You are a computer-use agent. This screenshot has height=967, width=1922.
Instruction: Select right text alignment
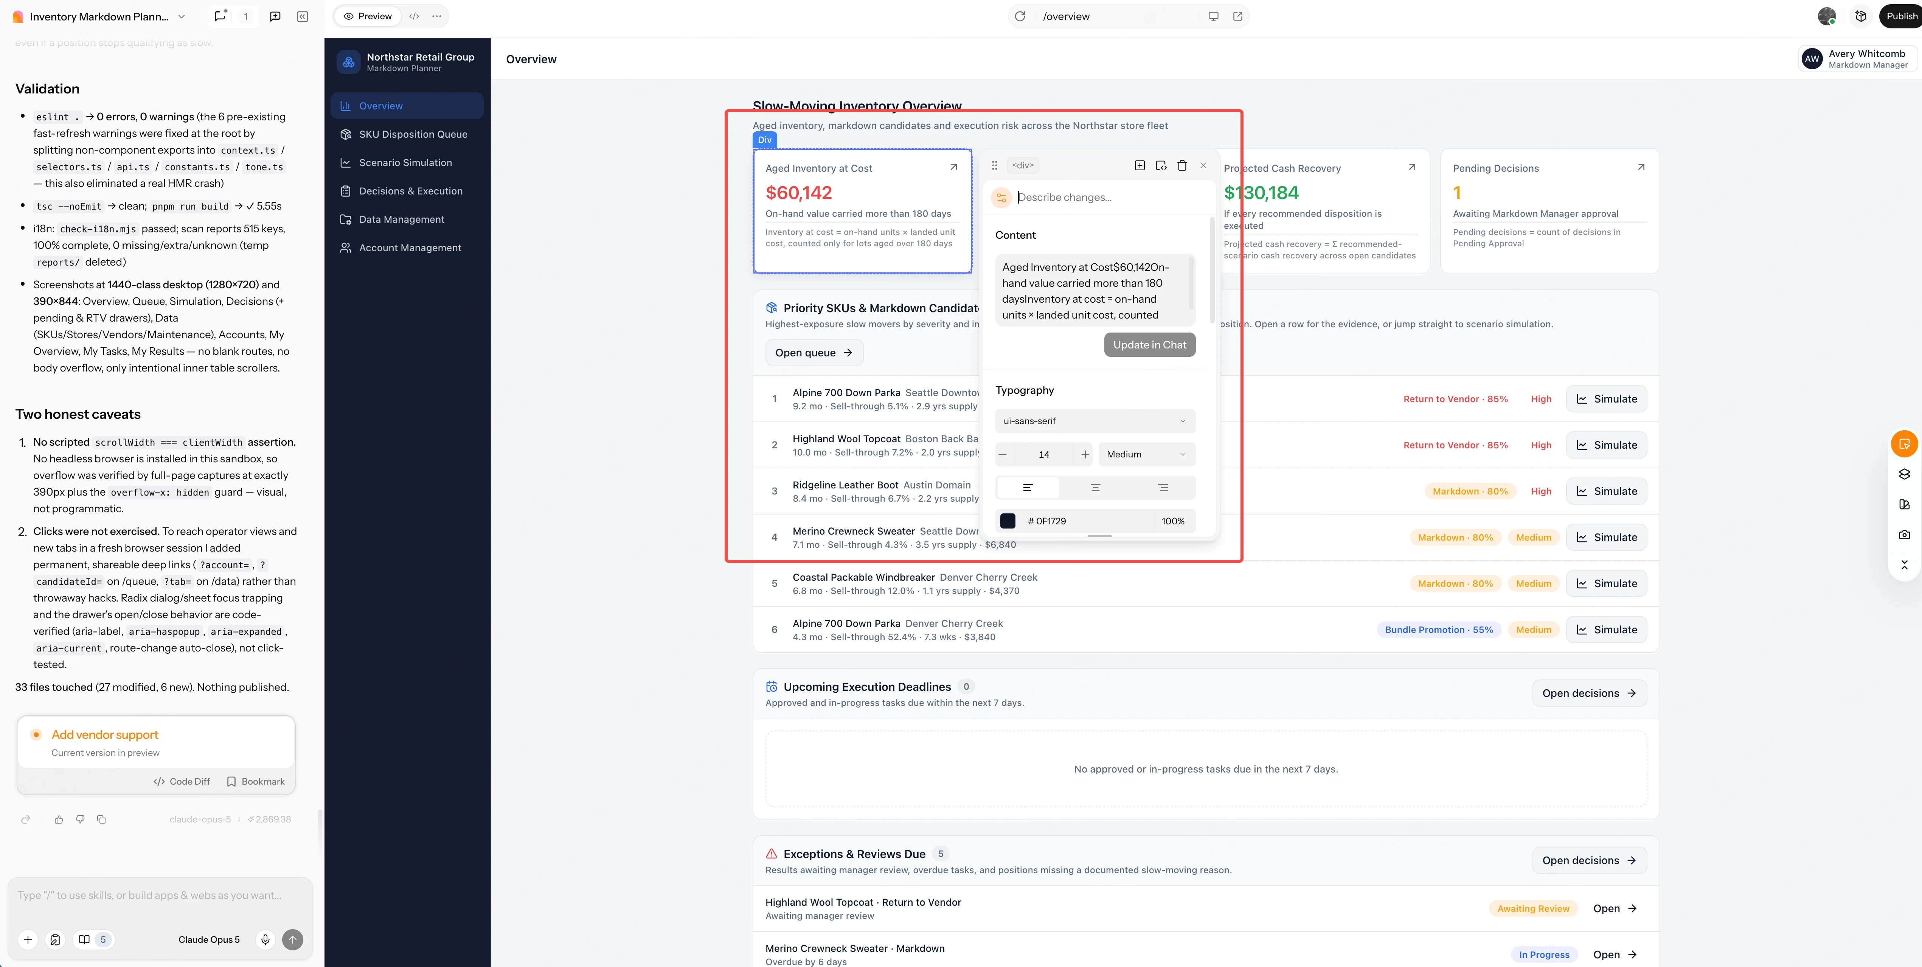point(1163,488)
